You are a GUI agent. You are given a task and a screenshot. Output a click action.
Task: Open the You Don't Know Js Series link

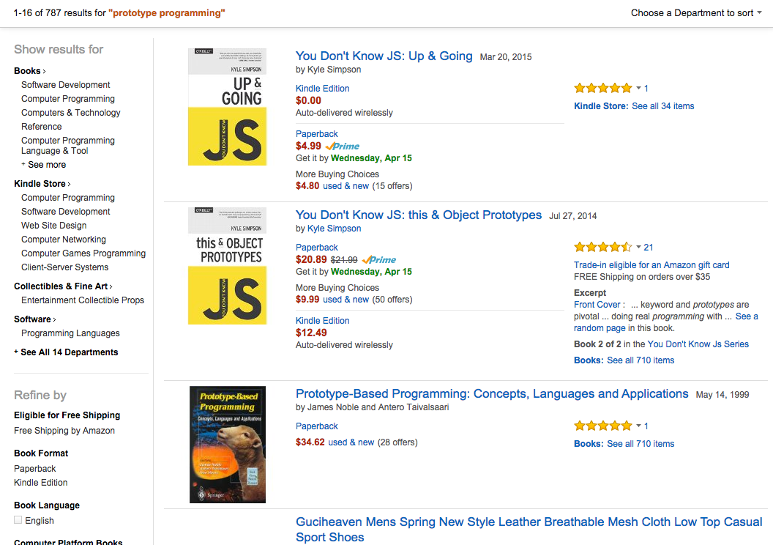coord(698,344)
